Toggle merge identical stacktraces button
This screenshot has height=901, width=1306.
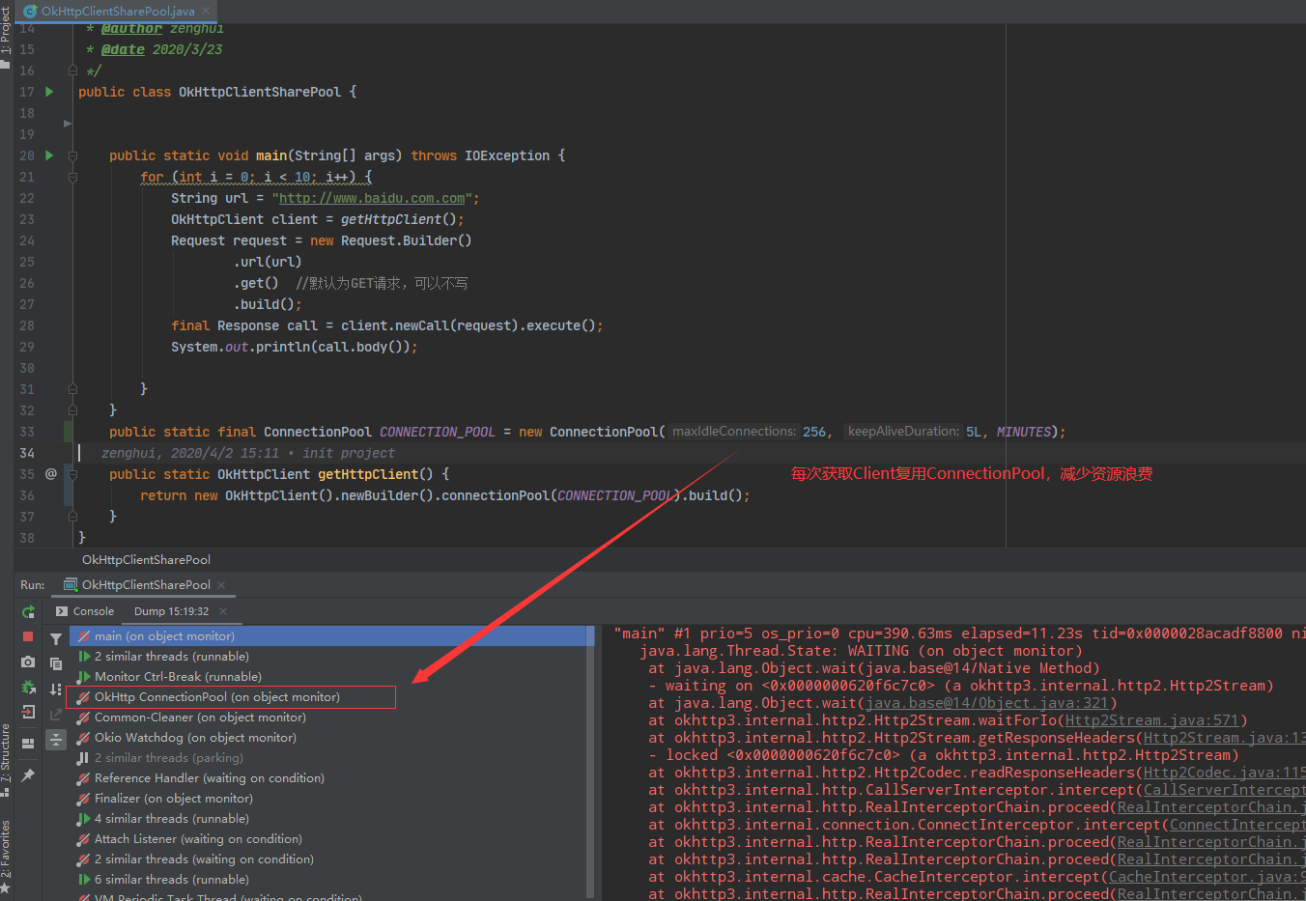click(x=56, y=739)
